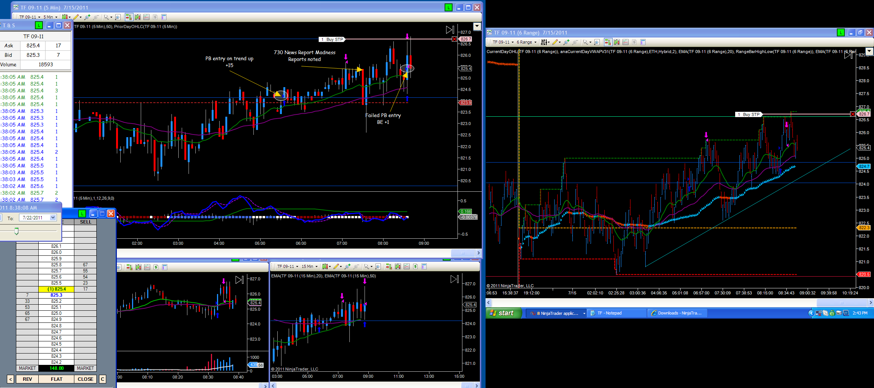
Task: Select pencil drawing tool in 6 Range chart
Action: coord(556,42)
